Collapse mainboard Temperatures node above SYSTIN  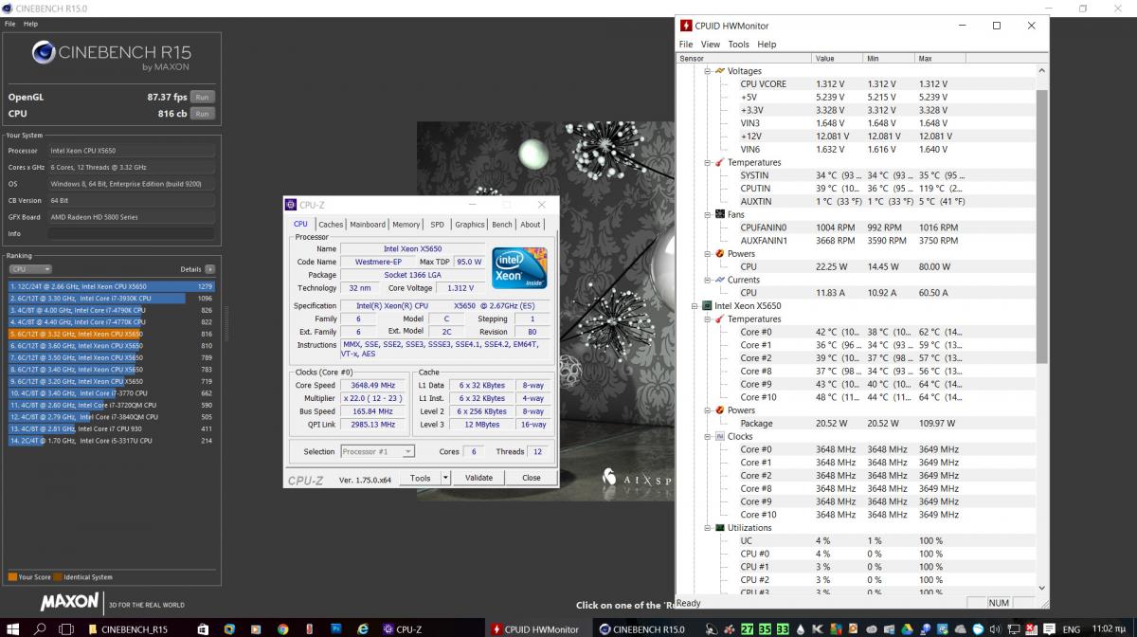[x=708, y=162]
